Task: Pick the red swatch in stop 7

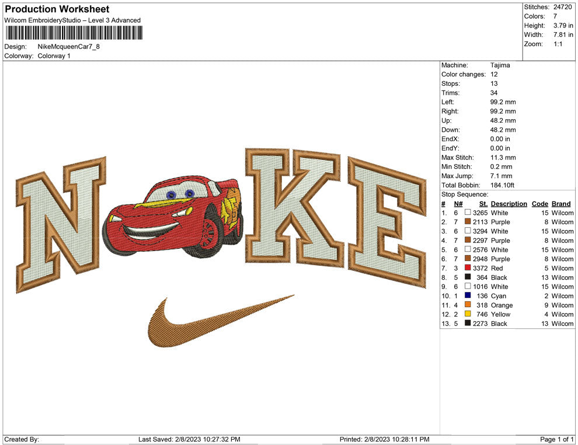Action: [468, 268]
